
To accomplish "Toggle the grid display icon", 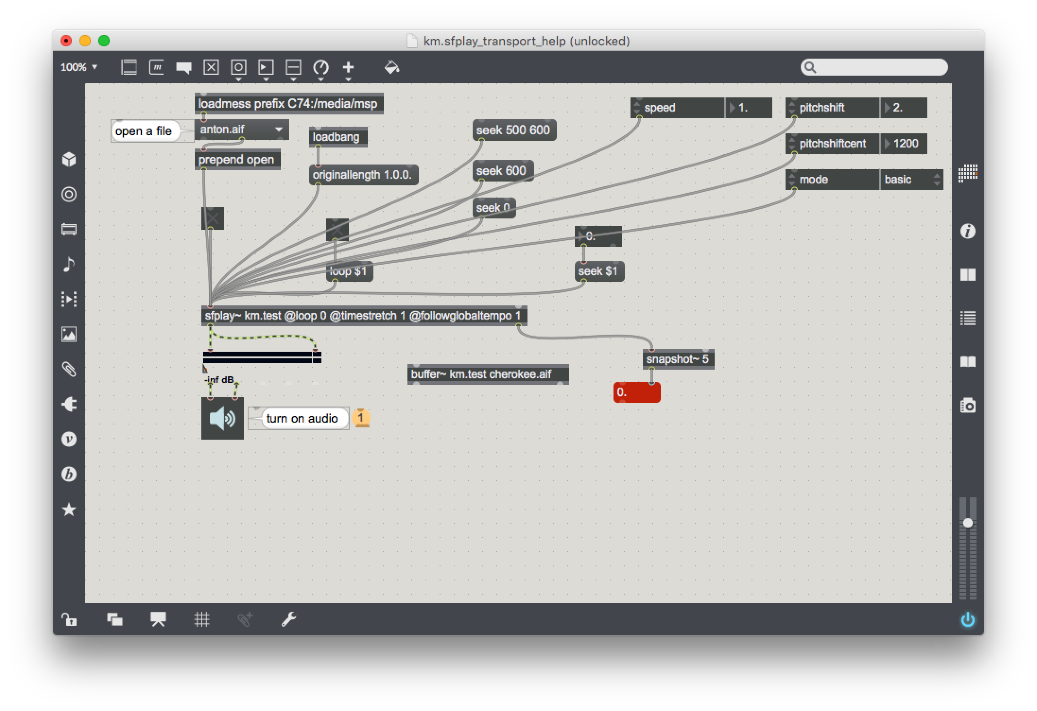I will tap(202, 619).
